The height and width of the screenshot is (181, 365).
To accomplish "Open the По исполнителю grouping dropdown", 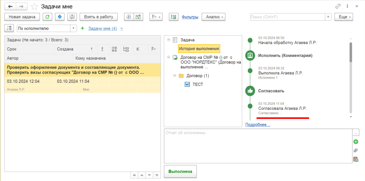I will point(74,28).
